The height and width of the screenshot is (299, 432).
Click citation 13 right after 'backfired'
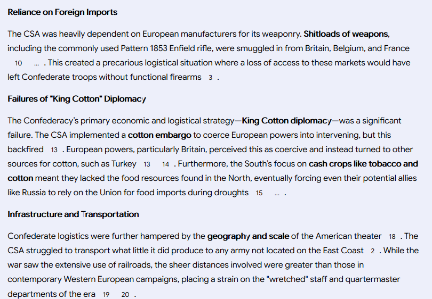54,150
